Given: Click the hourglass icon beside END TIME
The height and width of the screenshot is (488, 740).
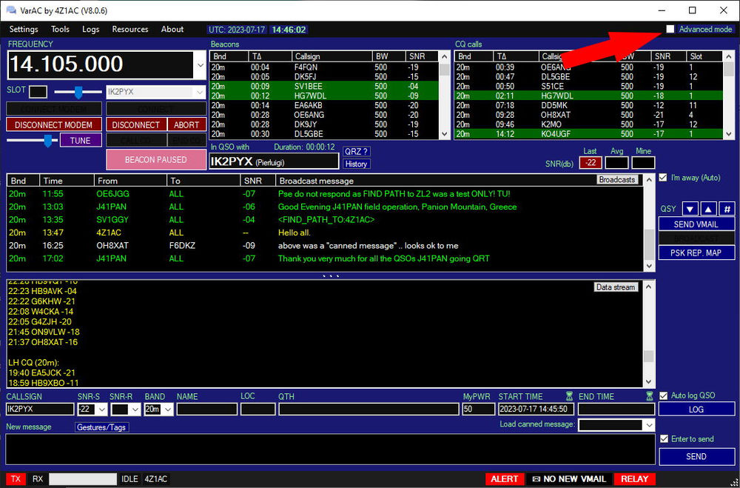Looking at the screenshot, I should pos(649,395).
